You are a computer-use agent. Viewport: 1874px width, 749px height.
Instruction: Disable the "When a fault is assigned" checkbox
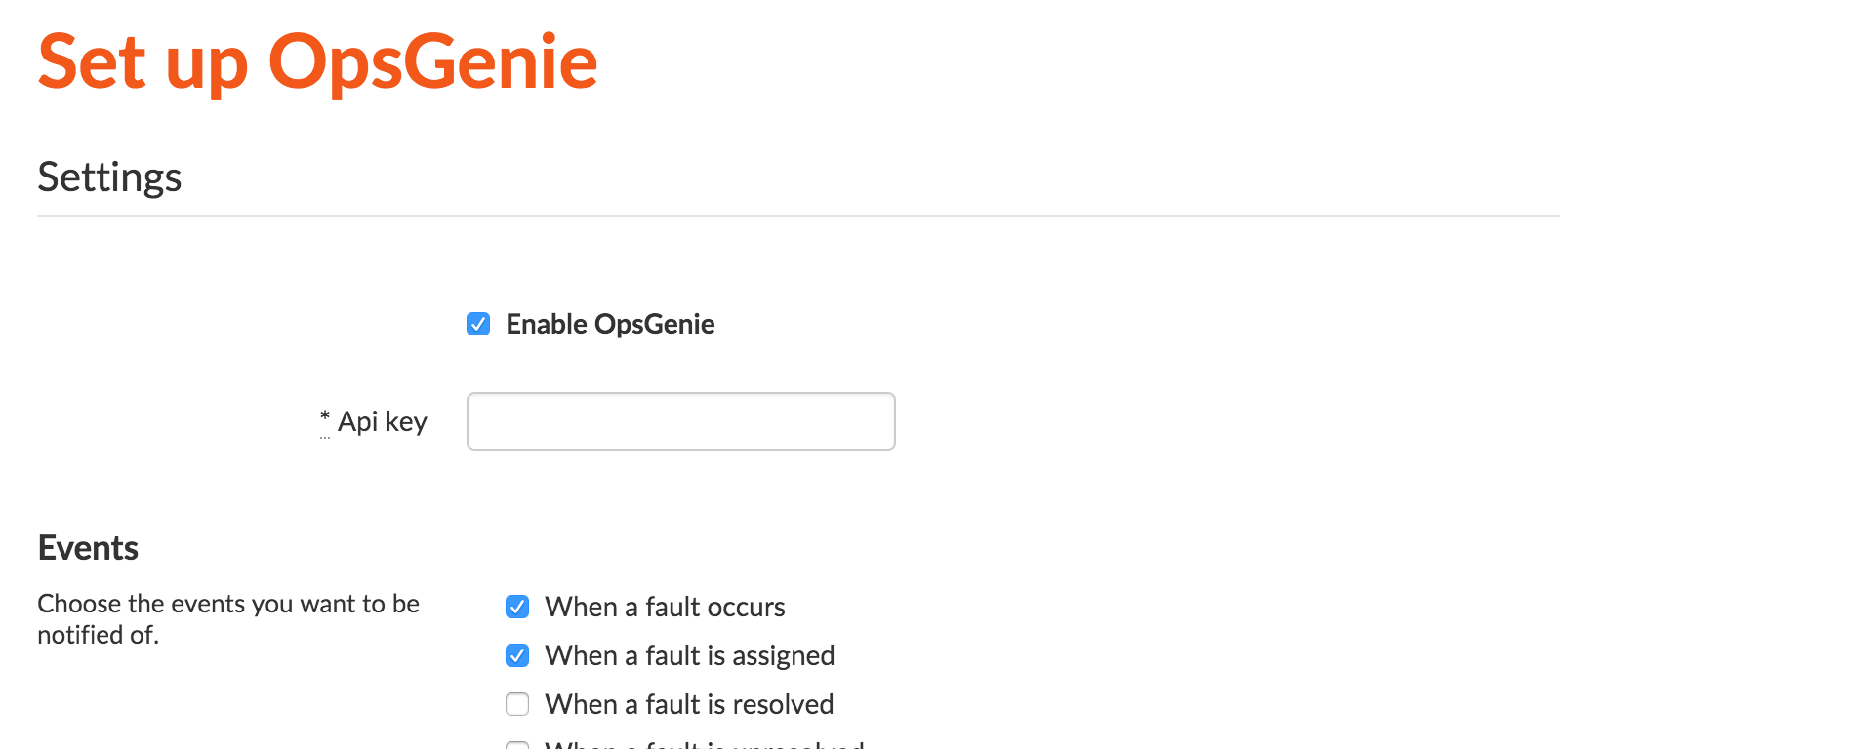pyautogui.click(x=517, y=655)
